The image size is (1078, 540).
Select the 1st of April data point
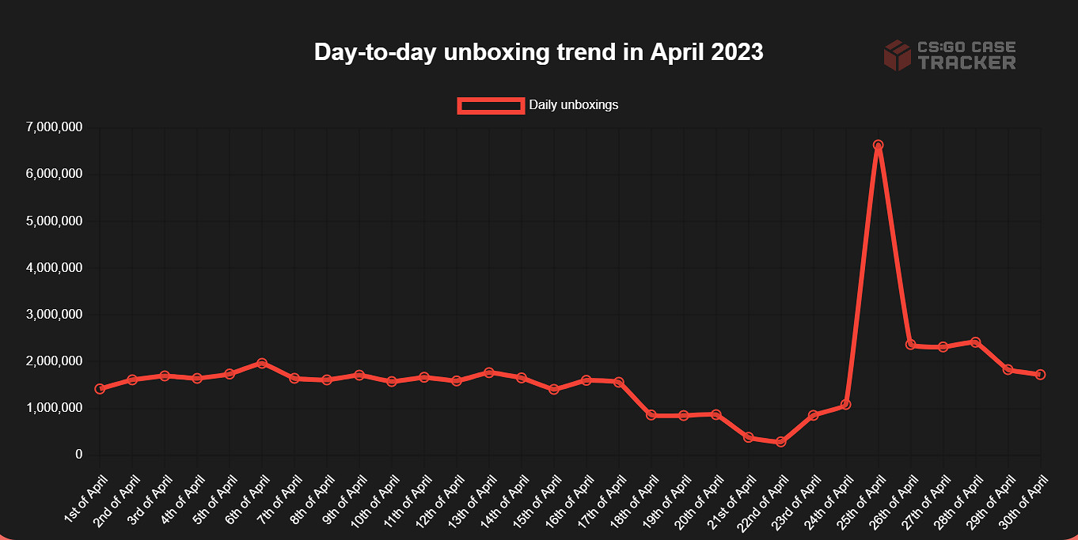coord(100,388)
